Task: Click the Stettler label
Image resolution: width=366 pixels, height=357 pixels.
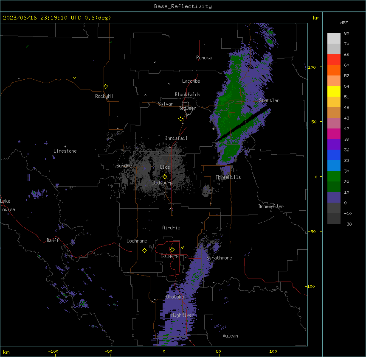Action: pos(269,100)
